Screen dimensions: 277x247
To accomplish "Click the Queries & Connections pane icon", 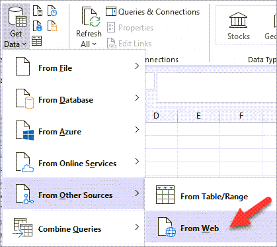I will pyautogui.click(x=111, y=11).
